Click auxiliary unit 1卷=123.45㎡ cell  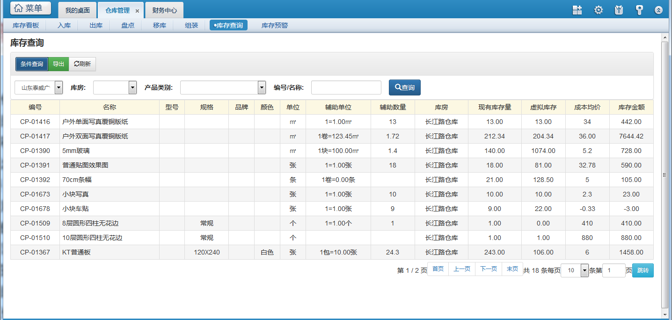[x=338, y=136]
